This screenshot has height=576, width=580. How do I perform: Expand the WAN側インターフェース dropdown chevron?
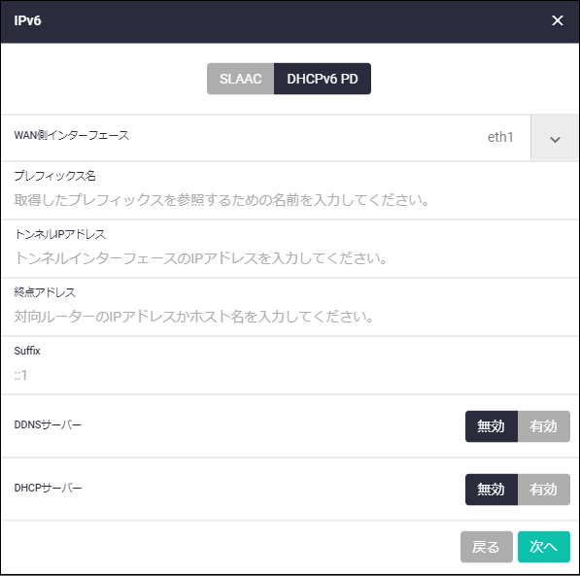pyautogui.click(x=555, y=139)
